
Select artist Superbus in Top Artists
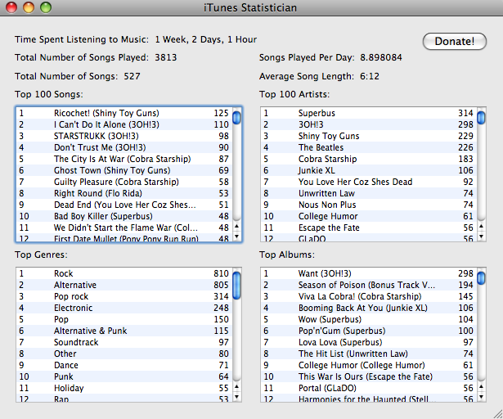(x=369, y=113)
